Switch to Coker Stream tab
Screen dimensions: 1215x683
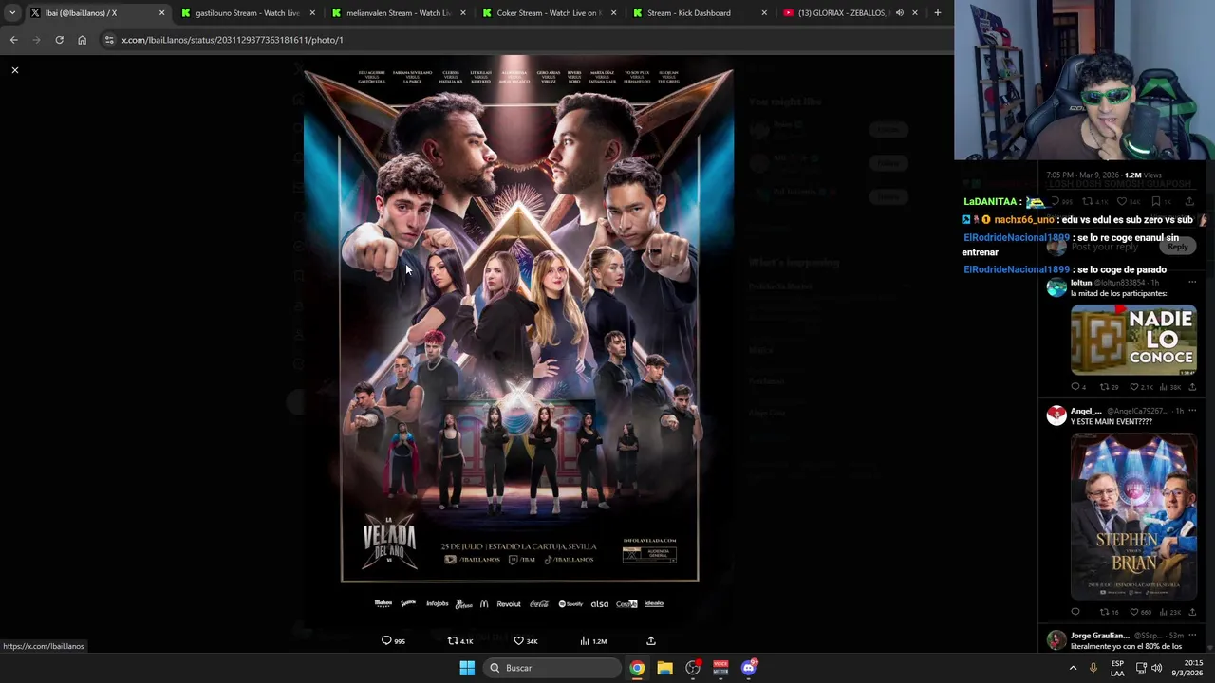coord(549,13)
